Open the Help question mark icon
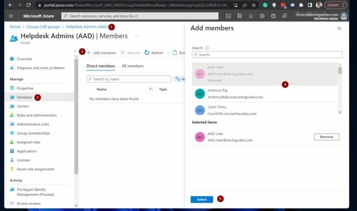Screen dimensions: 357x211 click(x=273, y=16)
